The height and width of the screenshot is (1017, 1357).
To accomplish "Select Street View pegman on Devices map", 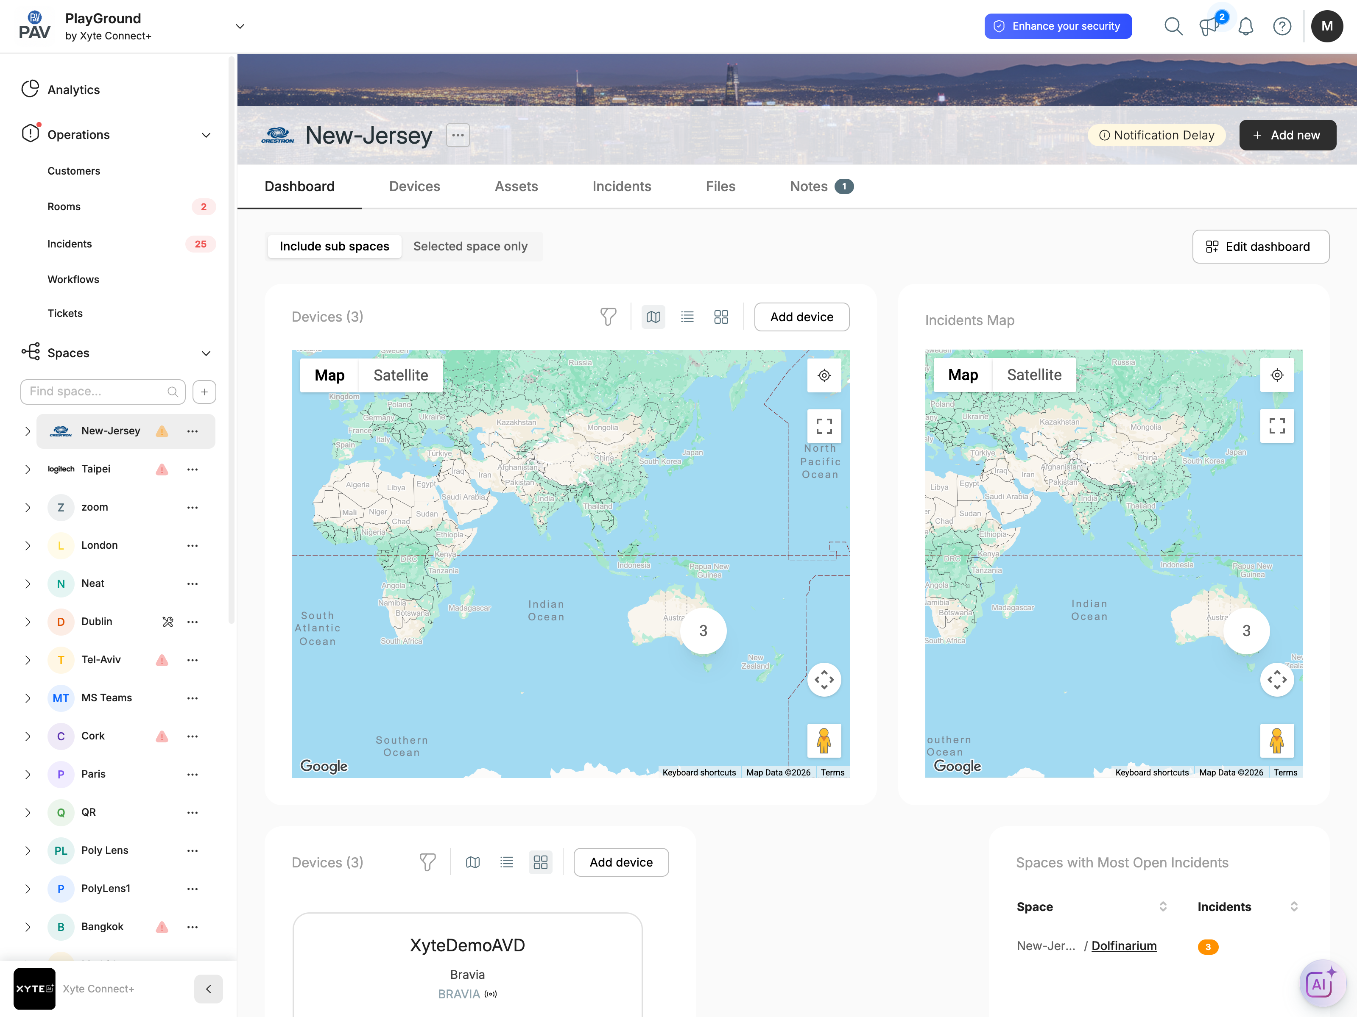I will point(824,741).
